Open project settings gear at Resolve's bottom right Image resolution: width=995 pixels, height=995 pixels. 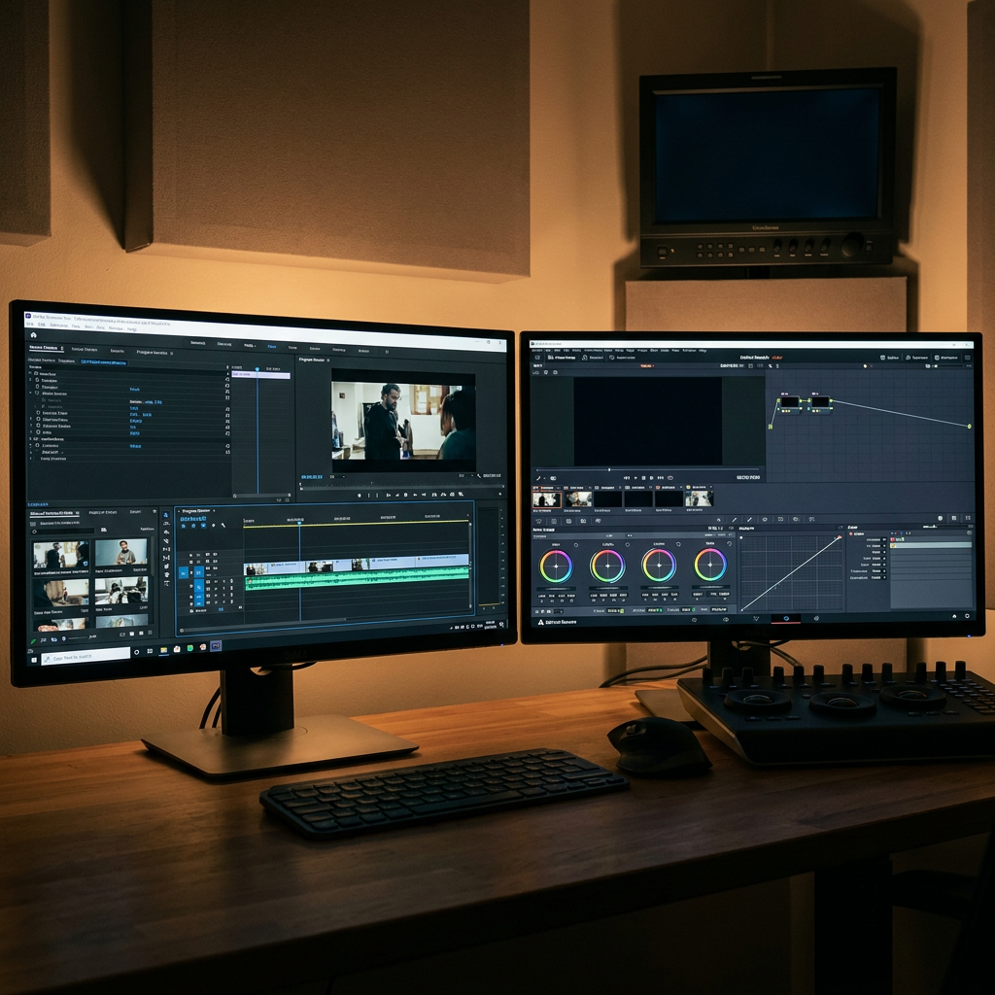coord(967,616)
